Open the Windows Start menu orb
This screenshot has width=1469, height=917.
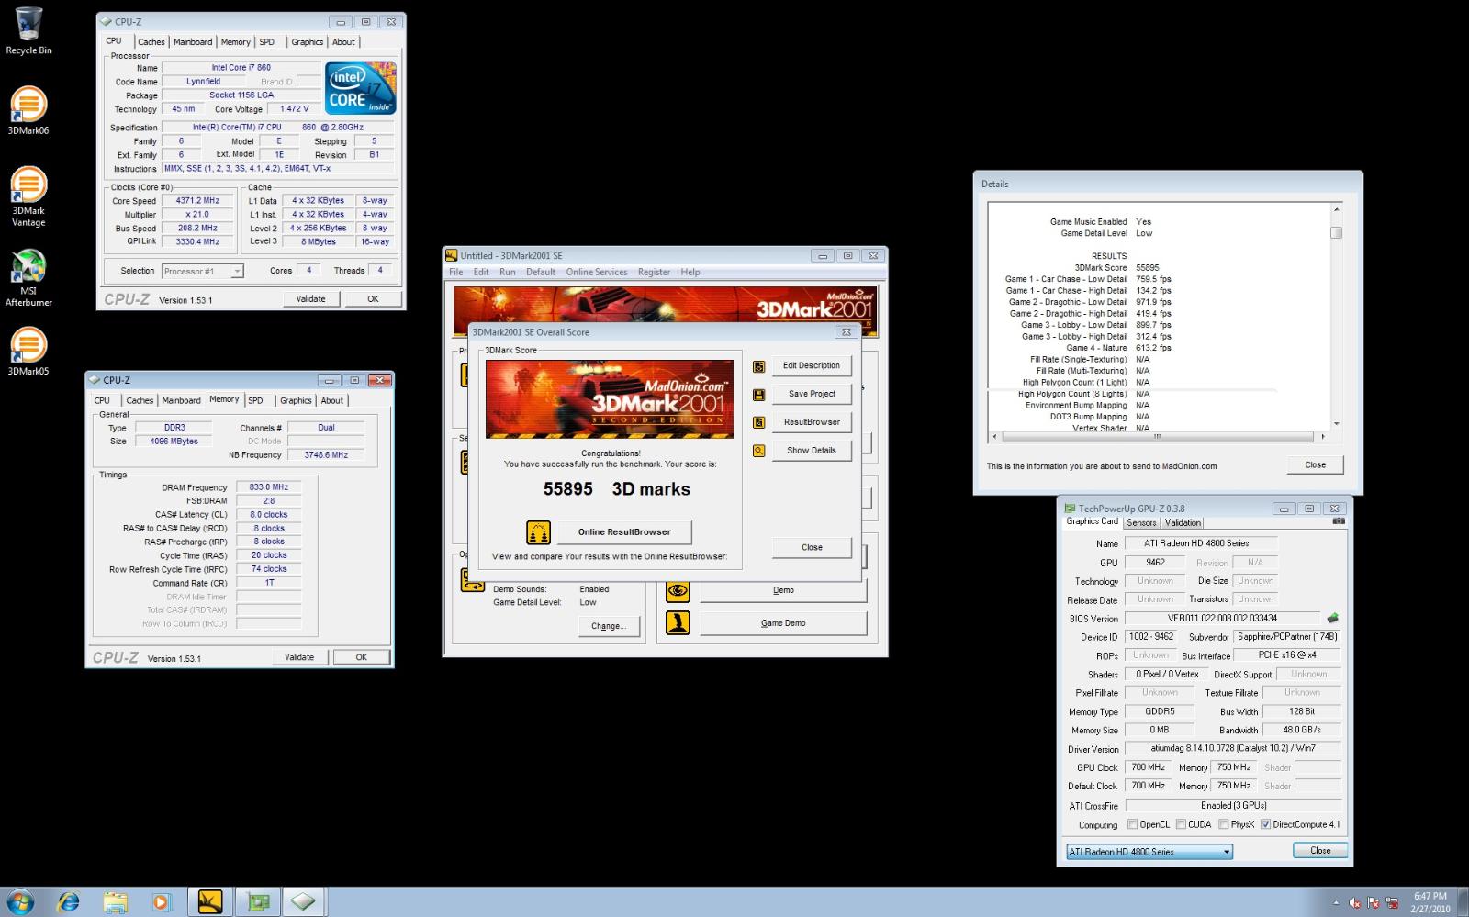pos(20,901)
